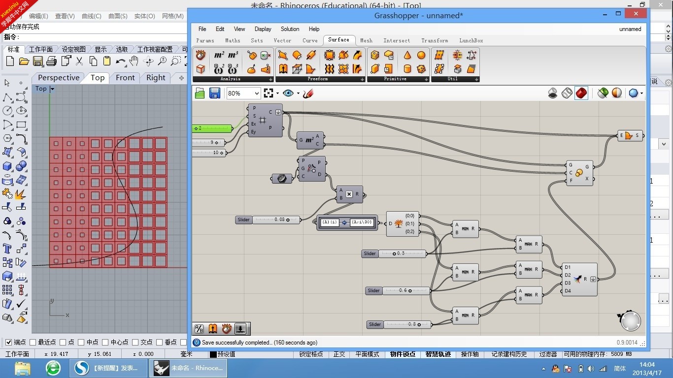Click 正交 button in Rhino status bar
This screenshot has height=378, width=673.
[x=339, y=354]
